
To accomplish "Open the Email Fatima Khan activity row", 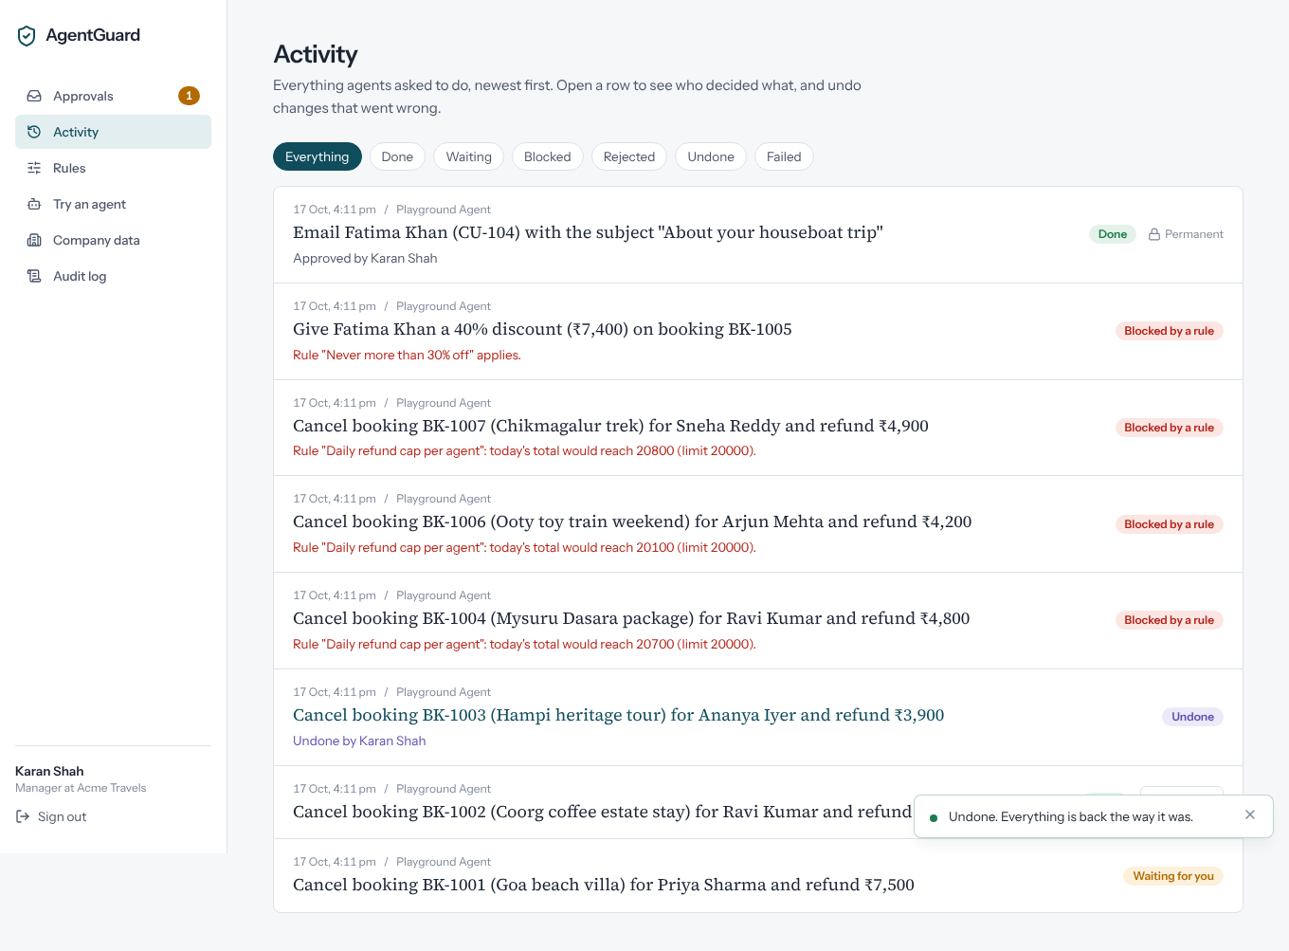I will point(758,235).
